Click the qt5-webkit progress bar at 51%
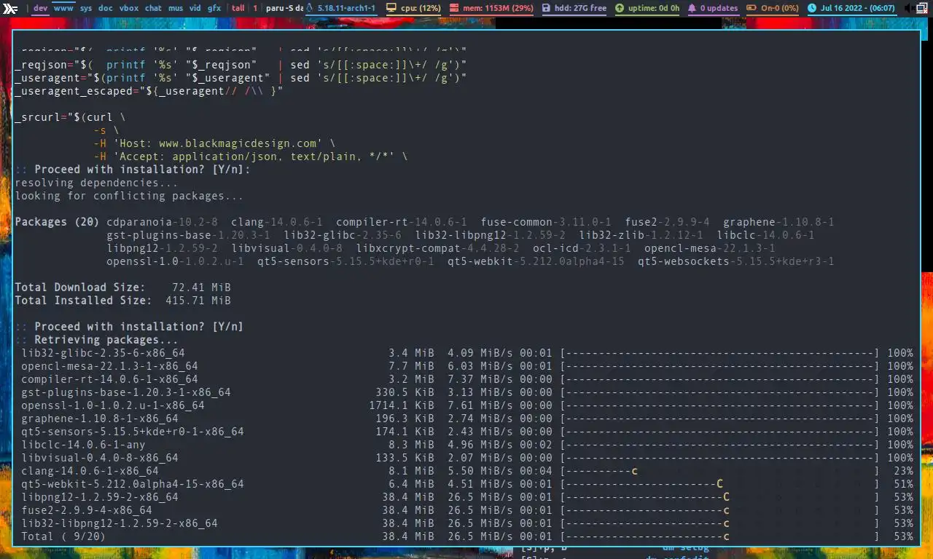The height and width of the screenshot is (559, 933). (719, 484)
